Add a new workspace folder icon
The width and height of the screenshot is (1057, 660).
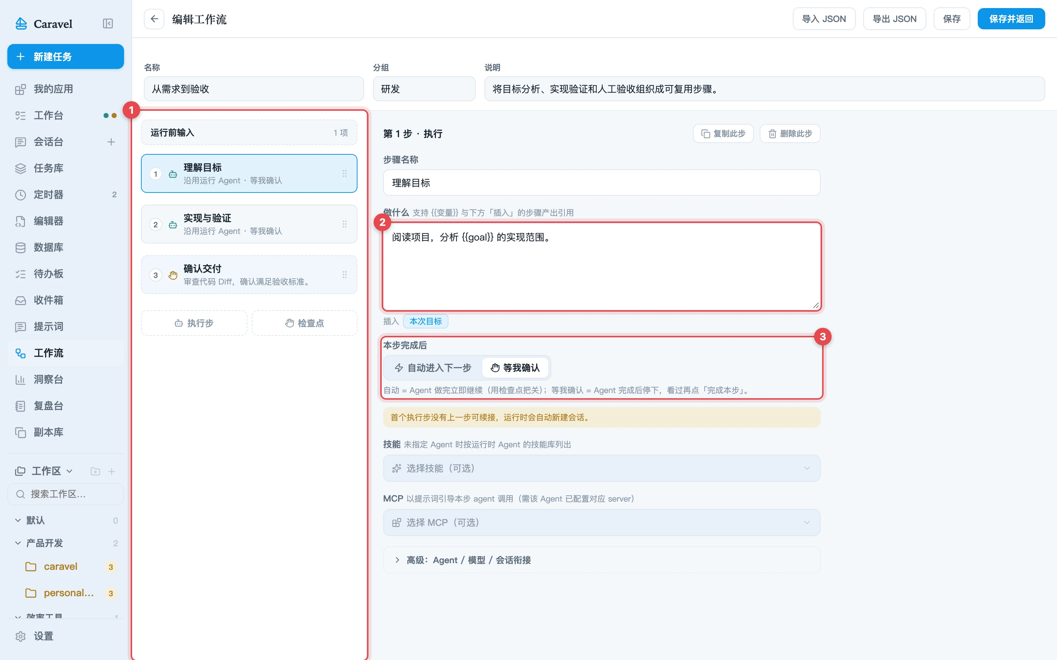95,472
